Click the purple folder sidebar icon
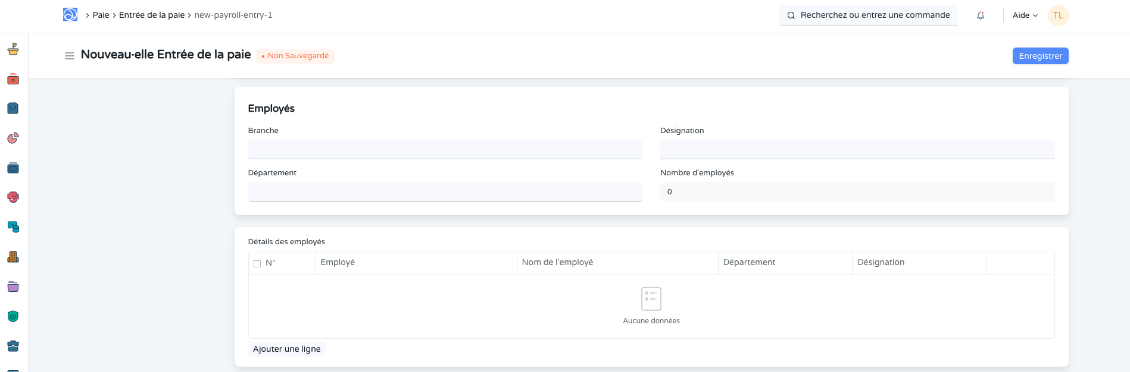This screenshot has width=1130, height=372. click(13, 286)
